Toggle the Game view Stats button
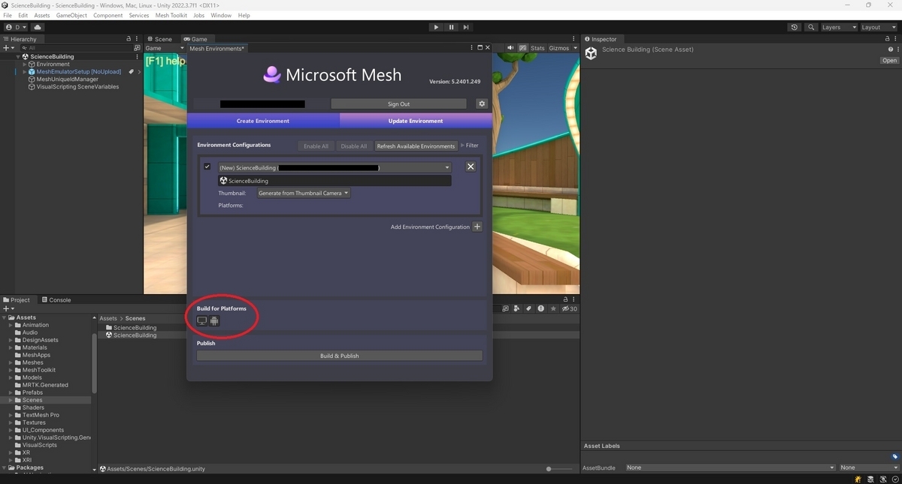 coord(537,48)
